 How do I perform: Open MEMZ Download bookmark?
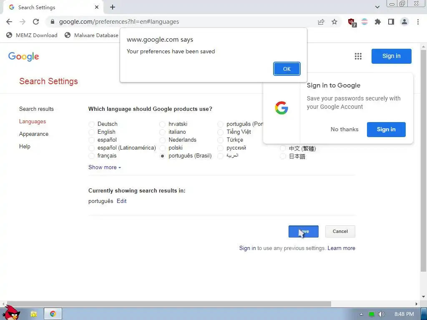click(32, 35)
